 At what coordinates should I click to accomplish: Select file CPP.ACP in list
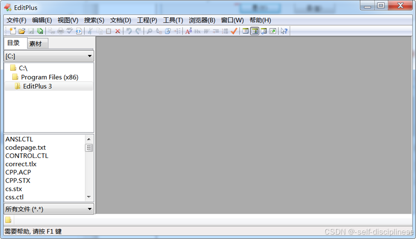pos(18,172)
